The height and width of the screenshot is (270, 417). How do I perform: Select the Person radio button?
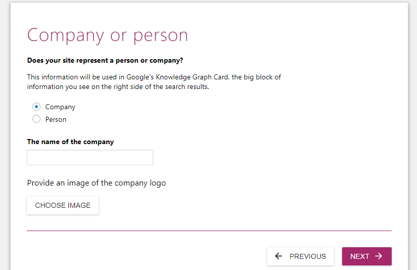click(36, 119)
